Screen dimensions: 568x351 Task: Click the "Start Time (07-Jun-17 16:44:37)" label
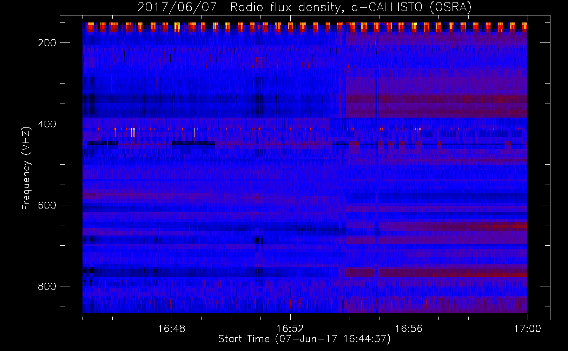[x=304, y=339]
